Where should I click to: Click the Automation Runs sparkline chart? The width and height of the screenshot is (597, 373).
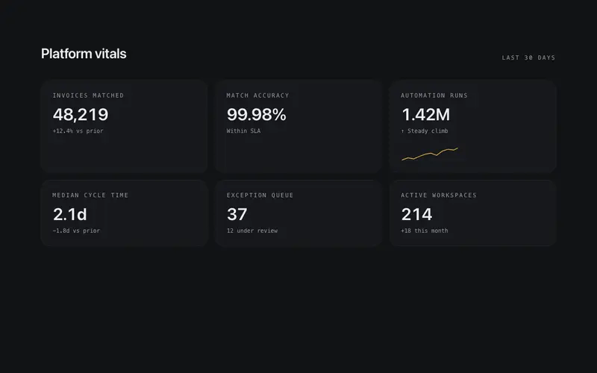point(430,154)
